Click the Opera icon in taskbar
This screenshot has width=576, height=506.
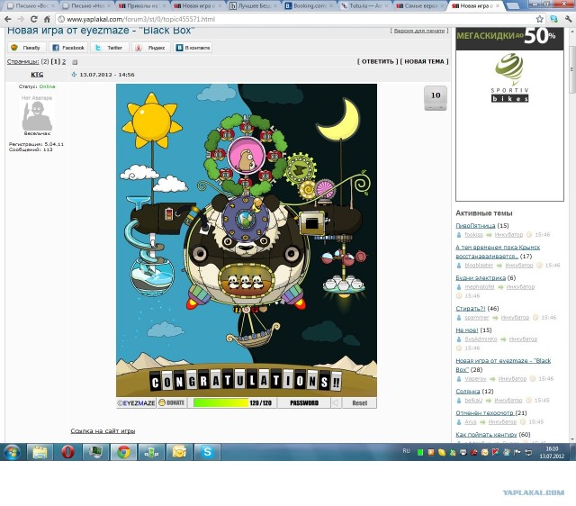coord(67,452)
